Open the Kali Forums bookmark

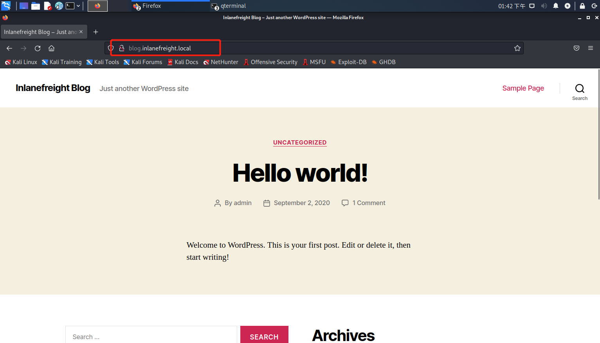(x=143, y=62)
